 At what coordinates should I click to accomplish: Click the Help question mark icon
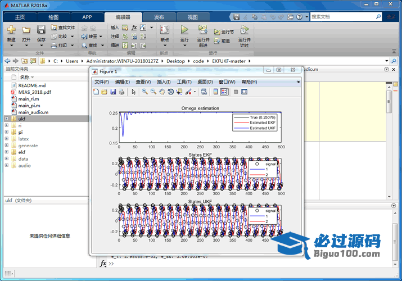click(299, 17)
